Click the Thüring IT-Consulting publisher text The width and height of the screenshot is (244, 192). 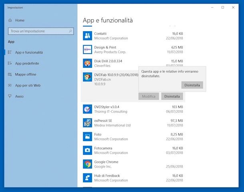[x=111, y=111]
